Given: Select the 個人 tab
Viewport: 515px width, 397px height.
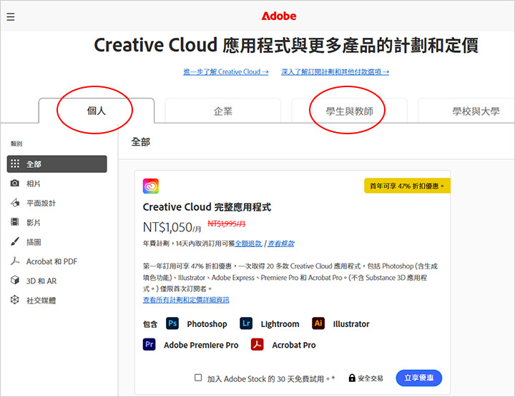Looking at the screenshot, I should coord(97,111).
